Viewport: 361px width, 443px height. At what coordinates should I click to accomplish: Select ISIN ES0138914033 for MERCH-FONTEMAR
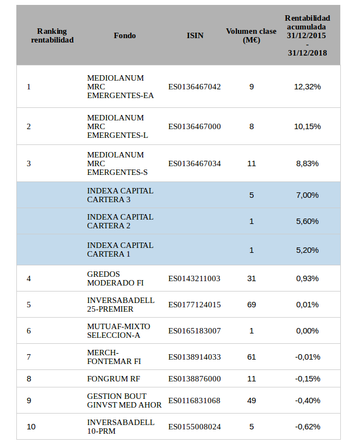click(x=194, y=357)
